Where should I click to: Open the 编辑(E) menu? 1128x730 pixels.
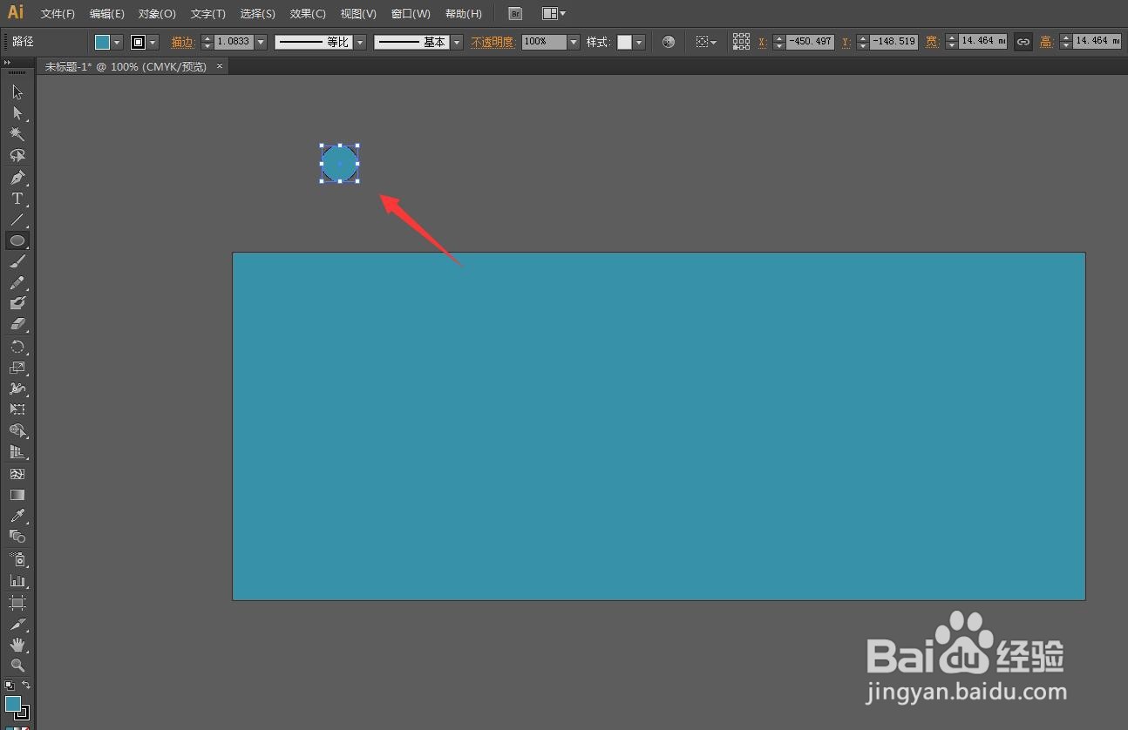click(x=106, y=14)
